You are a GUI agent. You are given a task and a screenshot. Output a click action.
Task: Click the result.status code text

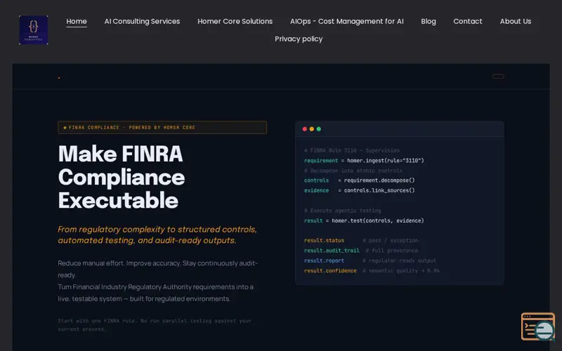(324, 240)
